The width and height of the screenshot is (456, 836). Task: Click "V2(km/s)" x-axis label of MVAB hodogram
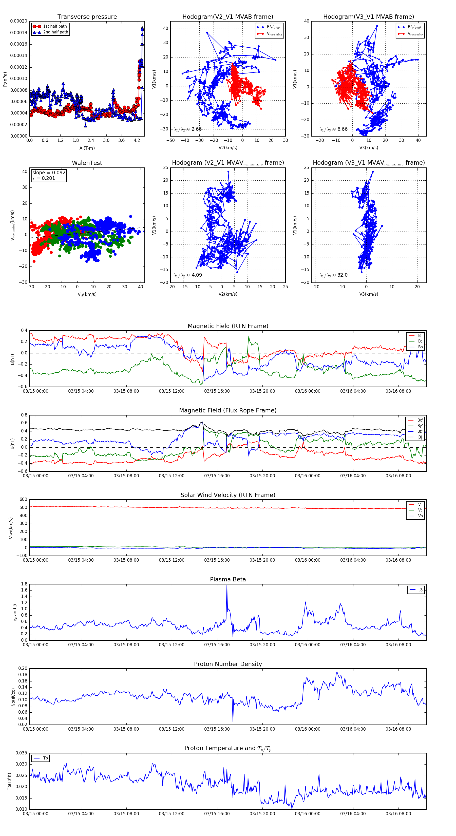tap(228, 148)
